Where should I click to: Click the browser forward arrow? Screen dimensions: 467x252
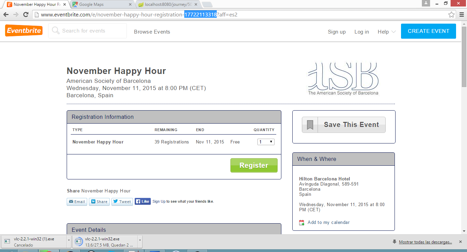point(16,14)
